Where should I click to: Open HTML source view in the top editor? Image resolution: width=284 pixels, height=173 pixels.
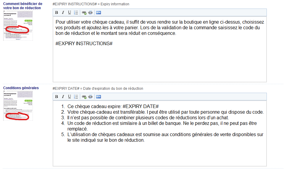pyautogui.click(x=99, y=12)
